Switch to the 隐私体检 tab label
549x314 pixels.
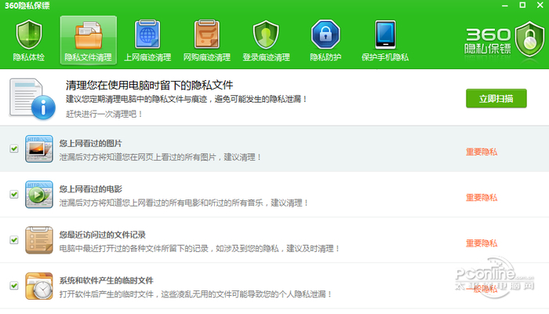(x=29, y=57)
